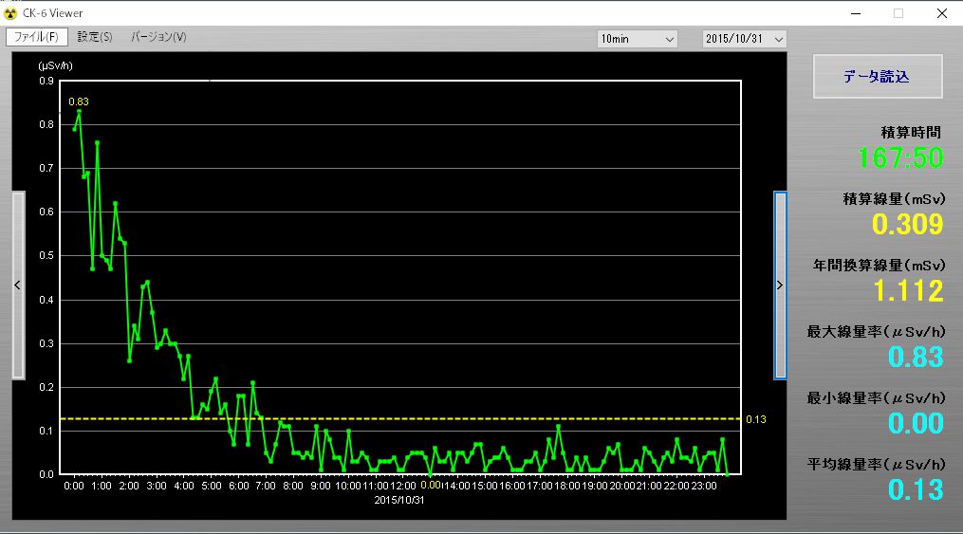Screen dimensions: 963x534
Task: Open the ファイル(F) menu
Action: point(36,37)
